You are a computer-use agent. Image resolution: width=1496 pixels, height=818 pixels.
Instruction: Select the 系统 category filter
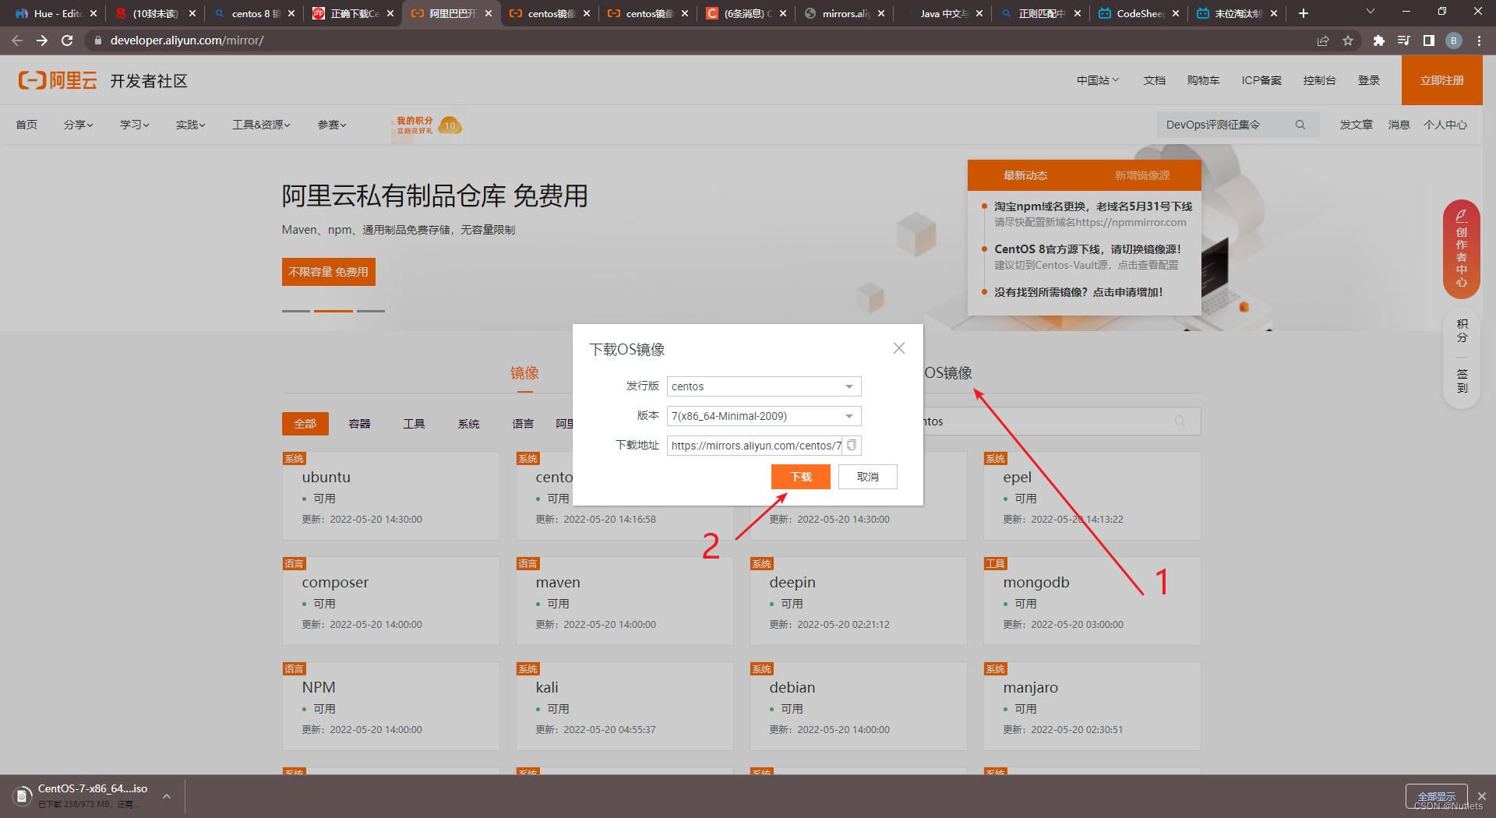pyautogui.click(x=469, y=424)
